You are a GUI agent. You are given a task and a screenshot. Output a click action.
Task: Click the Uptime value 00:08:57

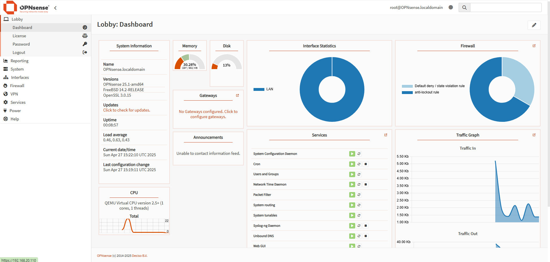tap(111, 125)
